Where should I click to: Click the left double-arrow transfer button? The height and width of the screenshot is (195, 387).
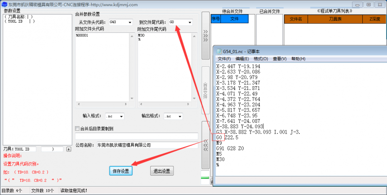(x=205, y=145)
